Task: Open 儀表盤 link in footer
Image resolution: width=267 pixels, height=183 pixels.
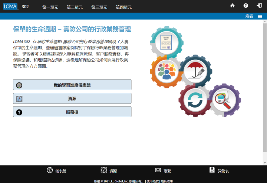Action: (60, 171)
